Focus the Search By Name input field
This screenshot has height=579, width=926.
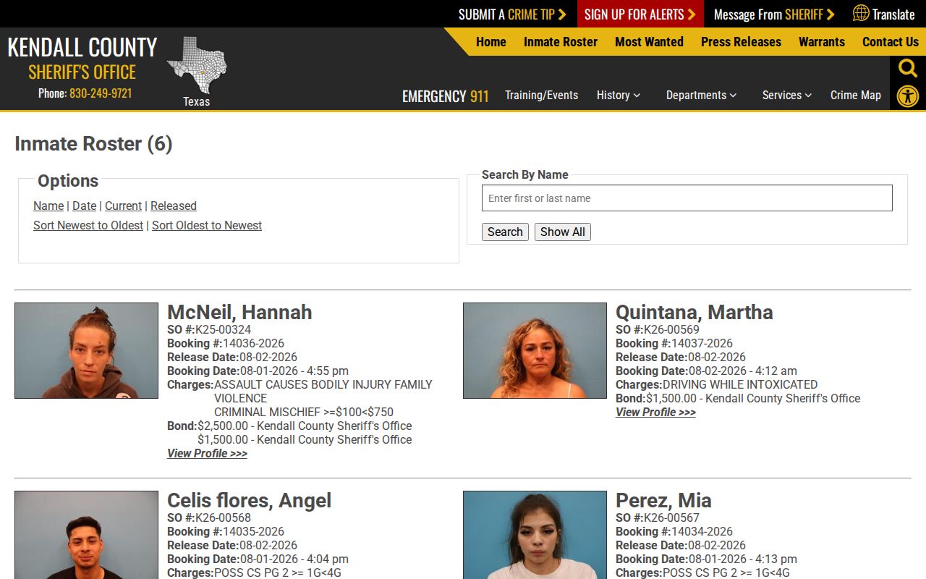687,198
